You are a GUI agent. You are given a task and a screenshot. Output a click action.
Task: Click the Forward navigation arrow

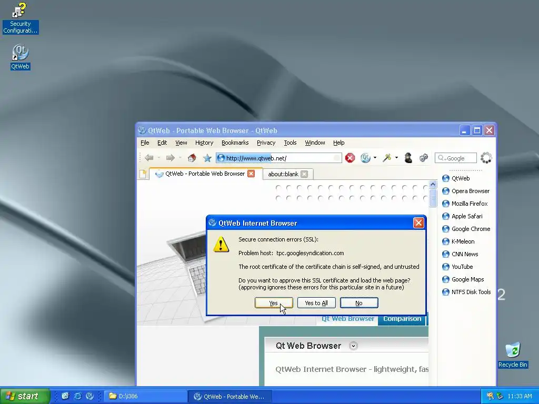tap(170, 158)
